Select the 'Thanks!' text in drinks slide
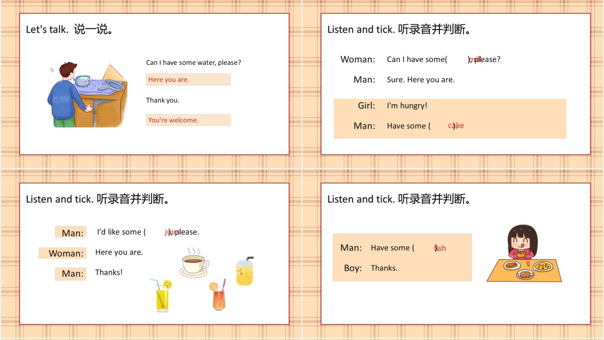This screenshot has height=340, width=604. [x=109, y=272]
